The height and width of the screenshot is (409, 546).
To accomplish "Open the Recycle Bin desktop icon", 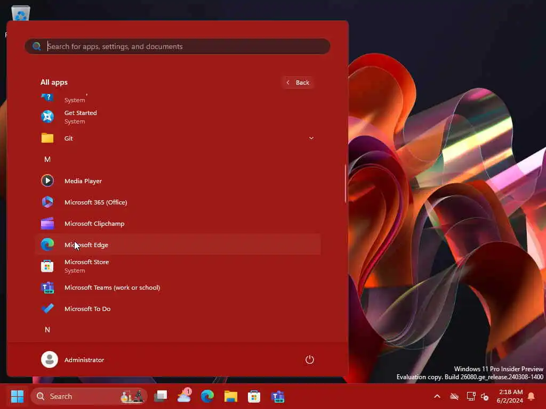I will 21,13.
